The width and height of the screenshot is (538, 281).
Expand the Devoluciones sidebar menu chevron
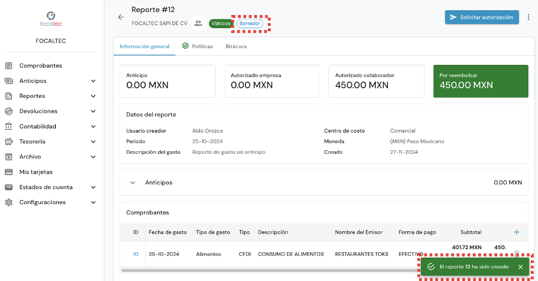pos(93,111)
